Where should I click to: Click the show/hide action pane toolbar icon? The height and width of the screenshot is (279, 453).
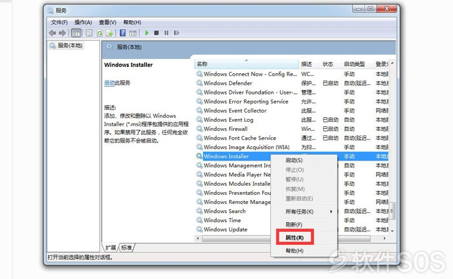(x=133, y=33)
